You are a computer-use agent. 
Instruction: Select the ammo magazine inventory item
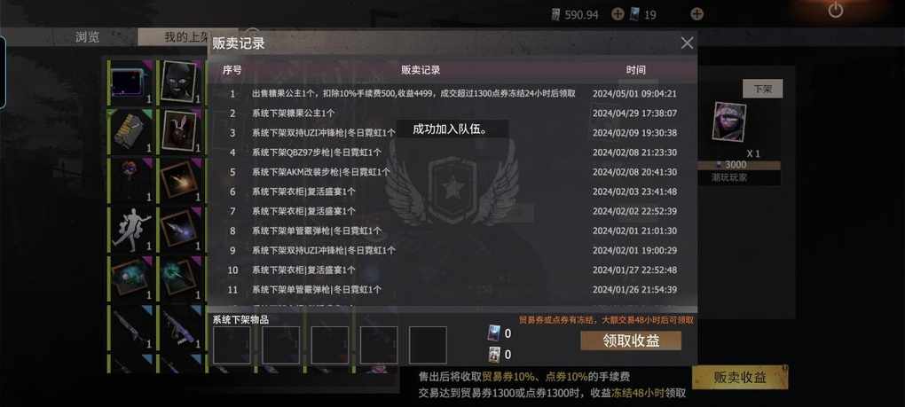tap(131, 132)
